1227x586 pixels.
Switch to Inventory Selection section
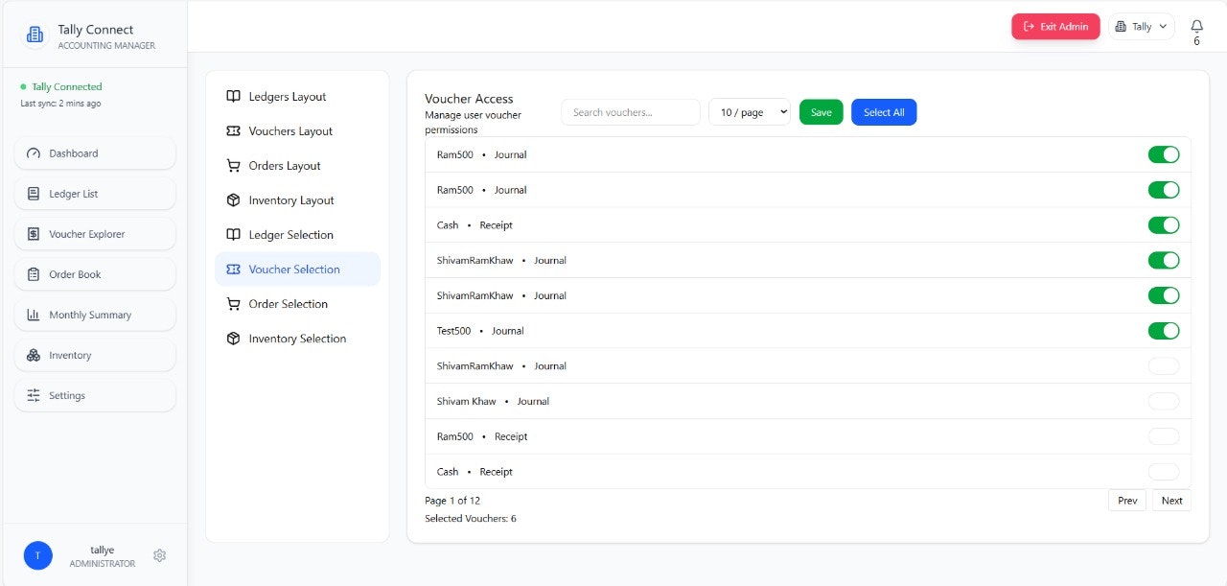[x=297, y=339]
